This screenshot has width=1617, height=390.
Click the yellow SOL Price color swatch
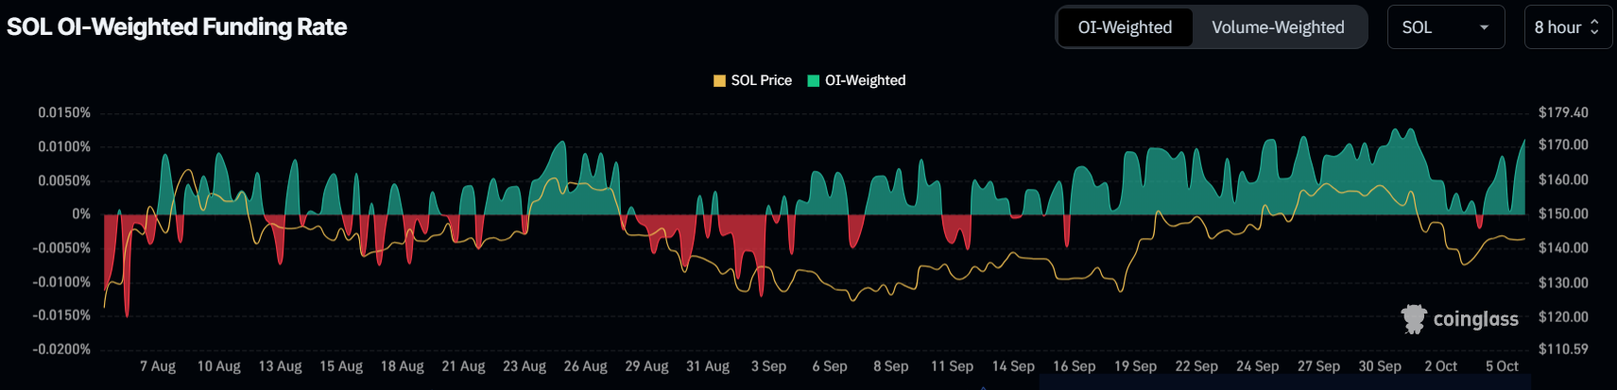(x=719, y=80)
